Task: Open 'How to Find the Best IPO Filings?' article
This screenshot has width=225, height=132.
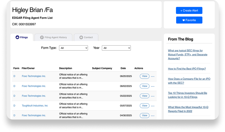Action: 187,69
